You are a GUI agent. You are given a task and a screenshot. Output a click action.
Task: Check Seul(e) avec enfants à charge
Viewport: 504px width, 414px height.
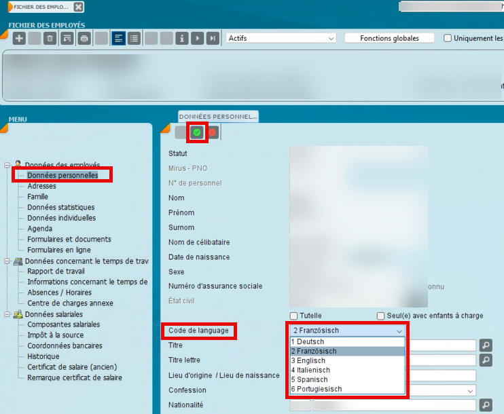click(x=381, y=316)
